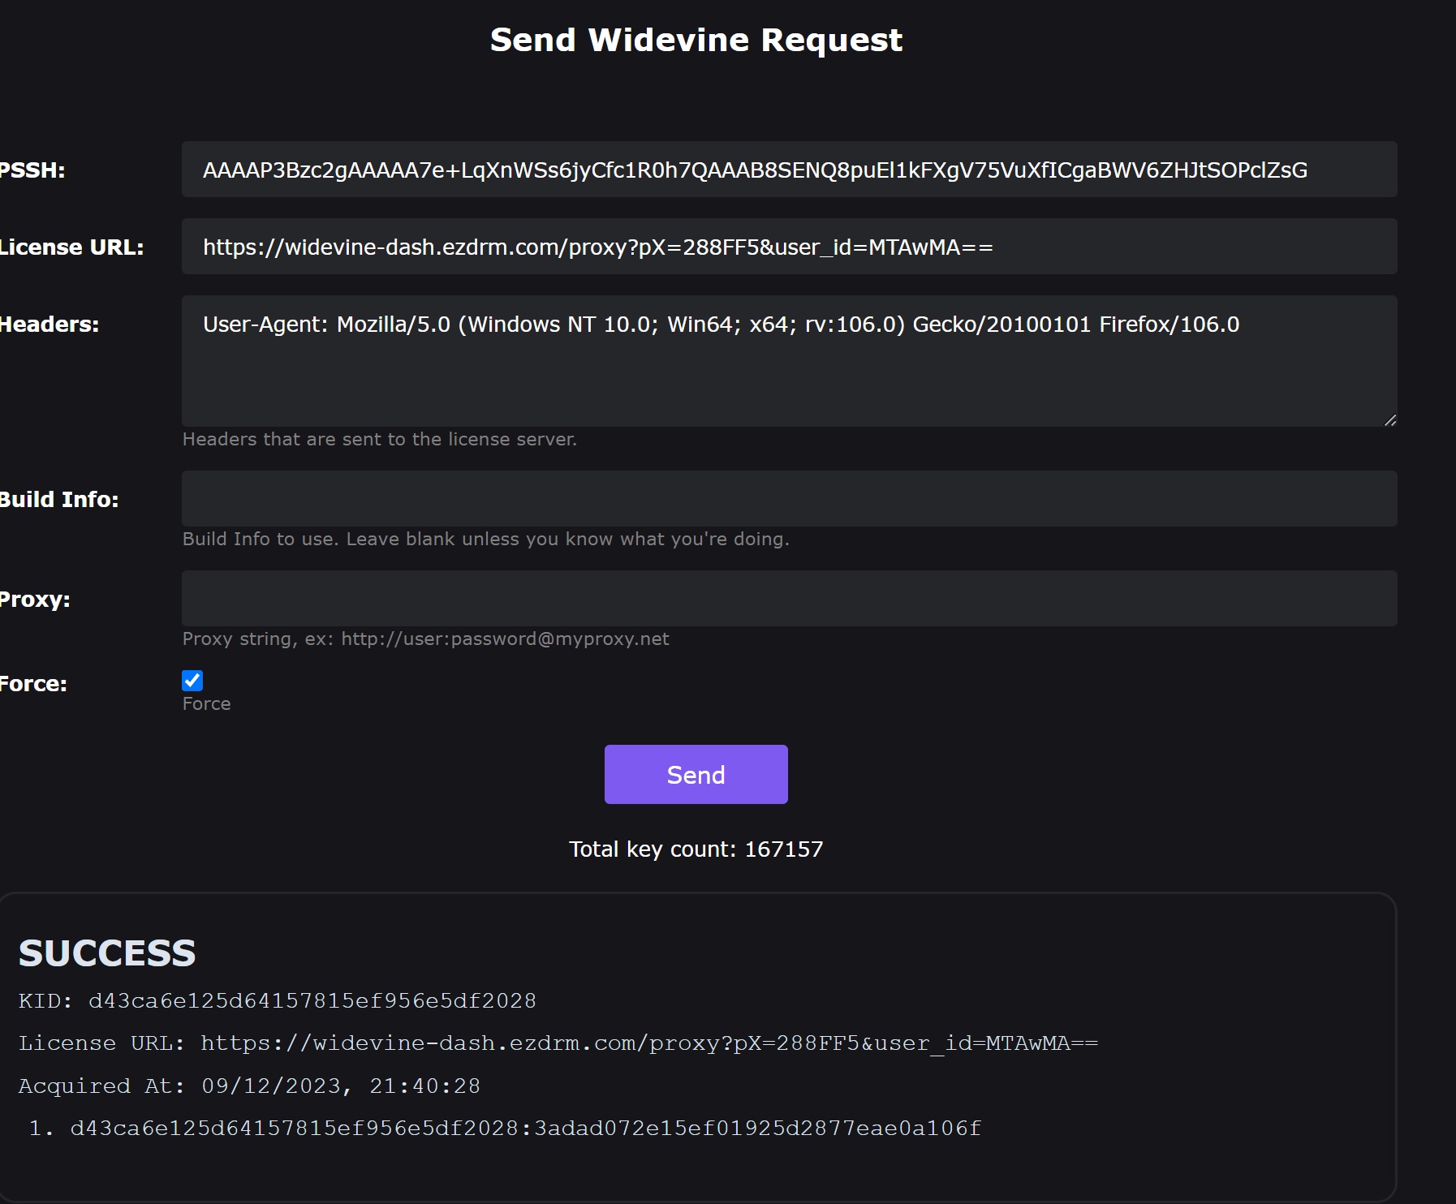Screen dimensions: 1456x1204
Task: Click the SUCCESS heading
Action: (107, 953)
